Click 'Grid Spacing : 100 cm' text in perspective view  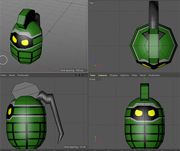click(x=72, y=70)
